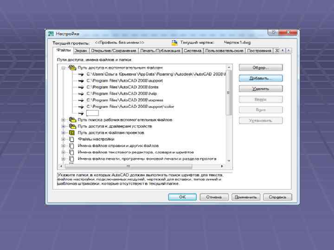Expand the Файлы настройки node

coord(63,139)
